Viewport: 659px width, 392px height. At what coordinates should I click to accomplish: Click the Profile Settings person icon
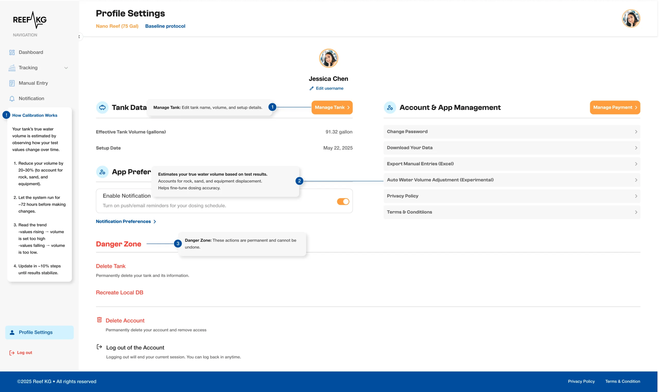coord(12,332)
